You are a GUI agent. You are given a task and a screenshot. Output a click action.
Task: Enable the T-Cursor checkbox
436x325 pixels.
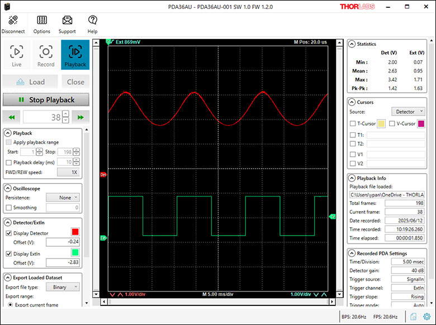point(352,123)
